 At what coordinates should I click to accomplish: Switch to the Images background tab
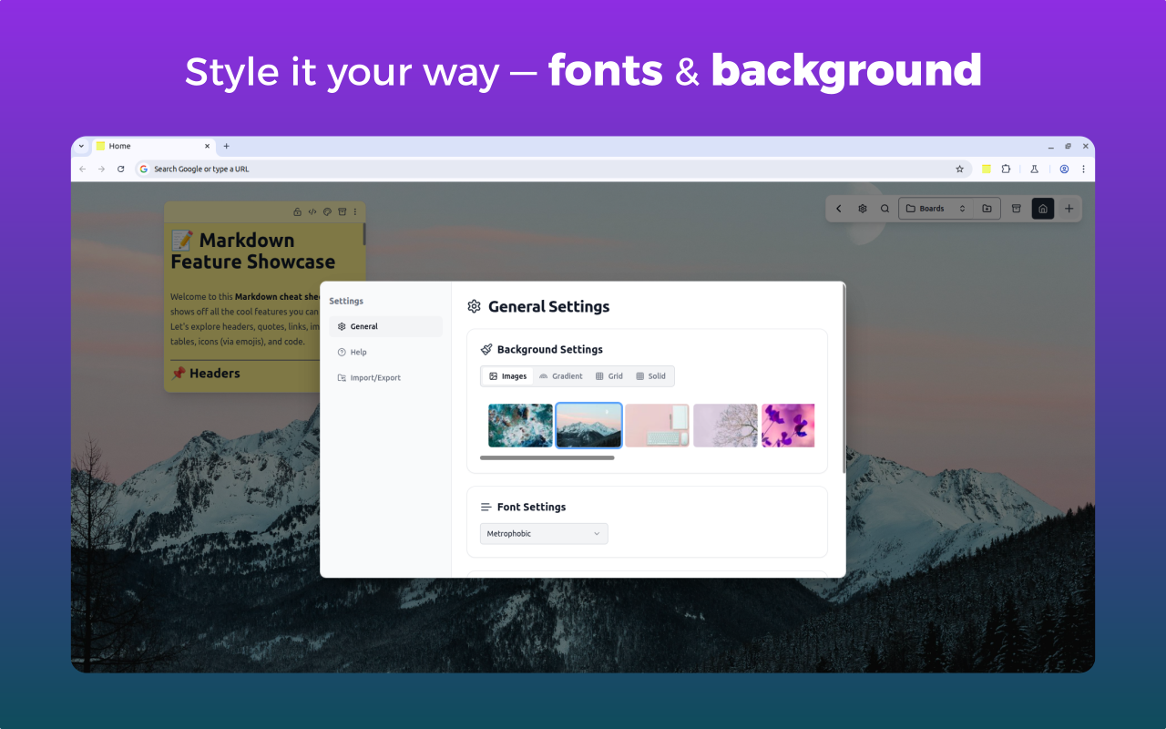coord(507,376)
